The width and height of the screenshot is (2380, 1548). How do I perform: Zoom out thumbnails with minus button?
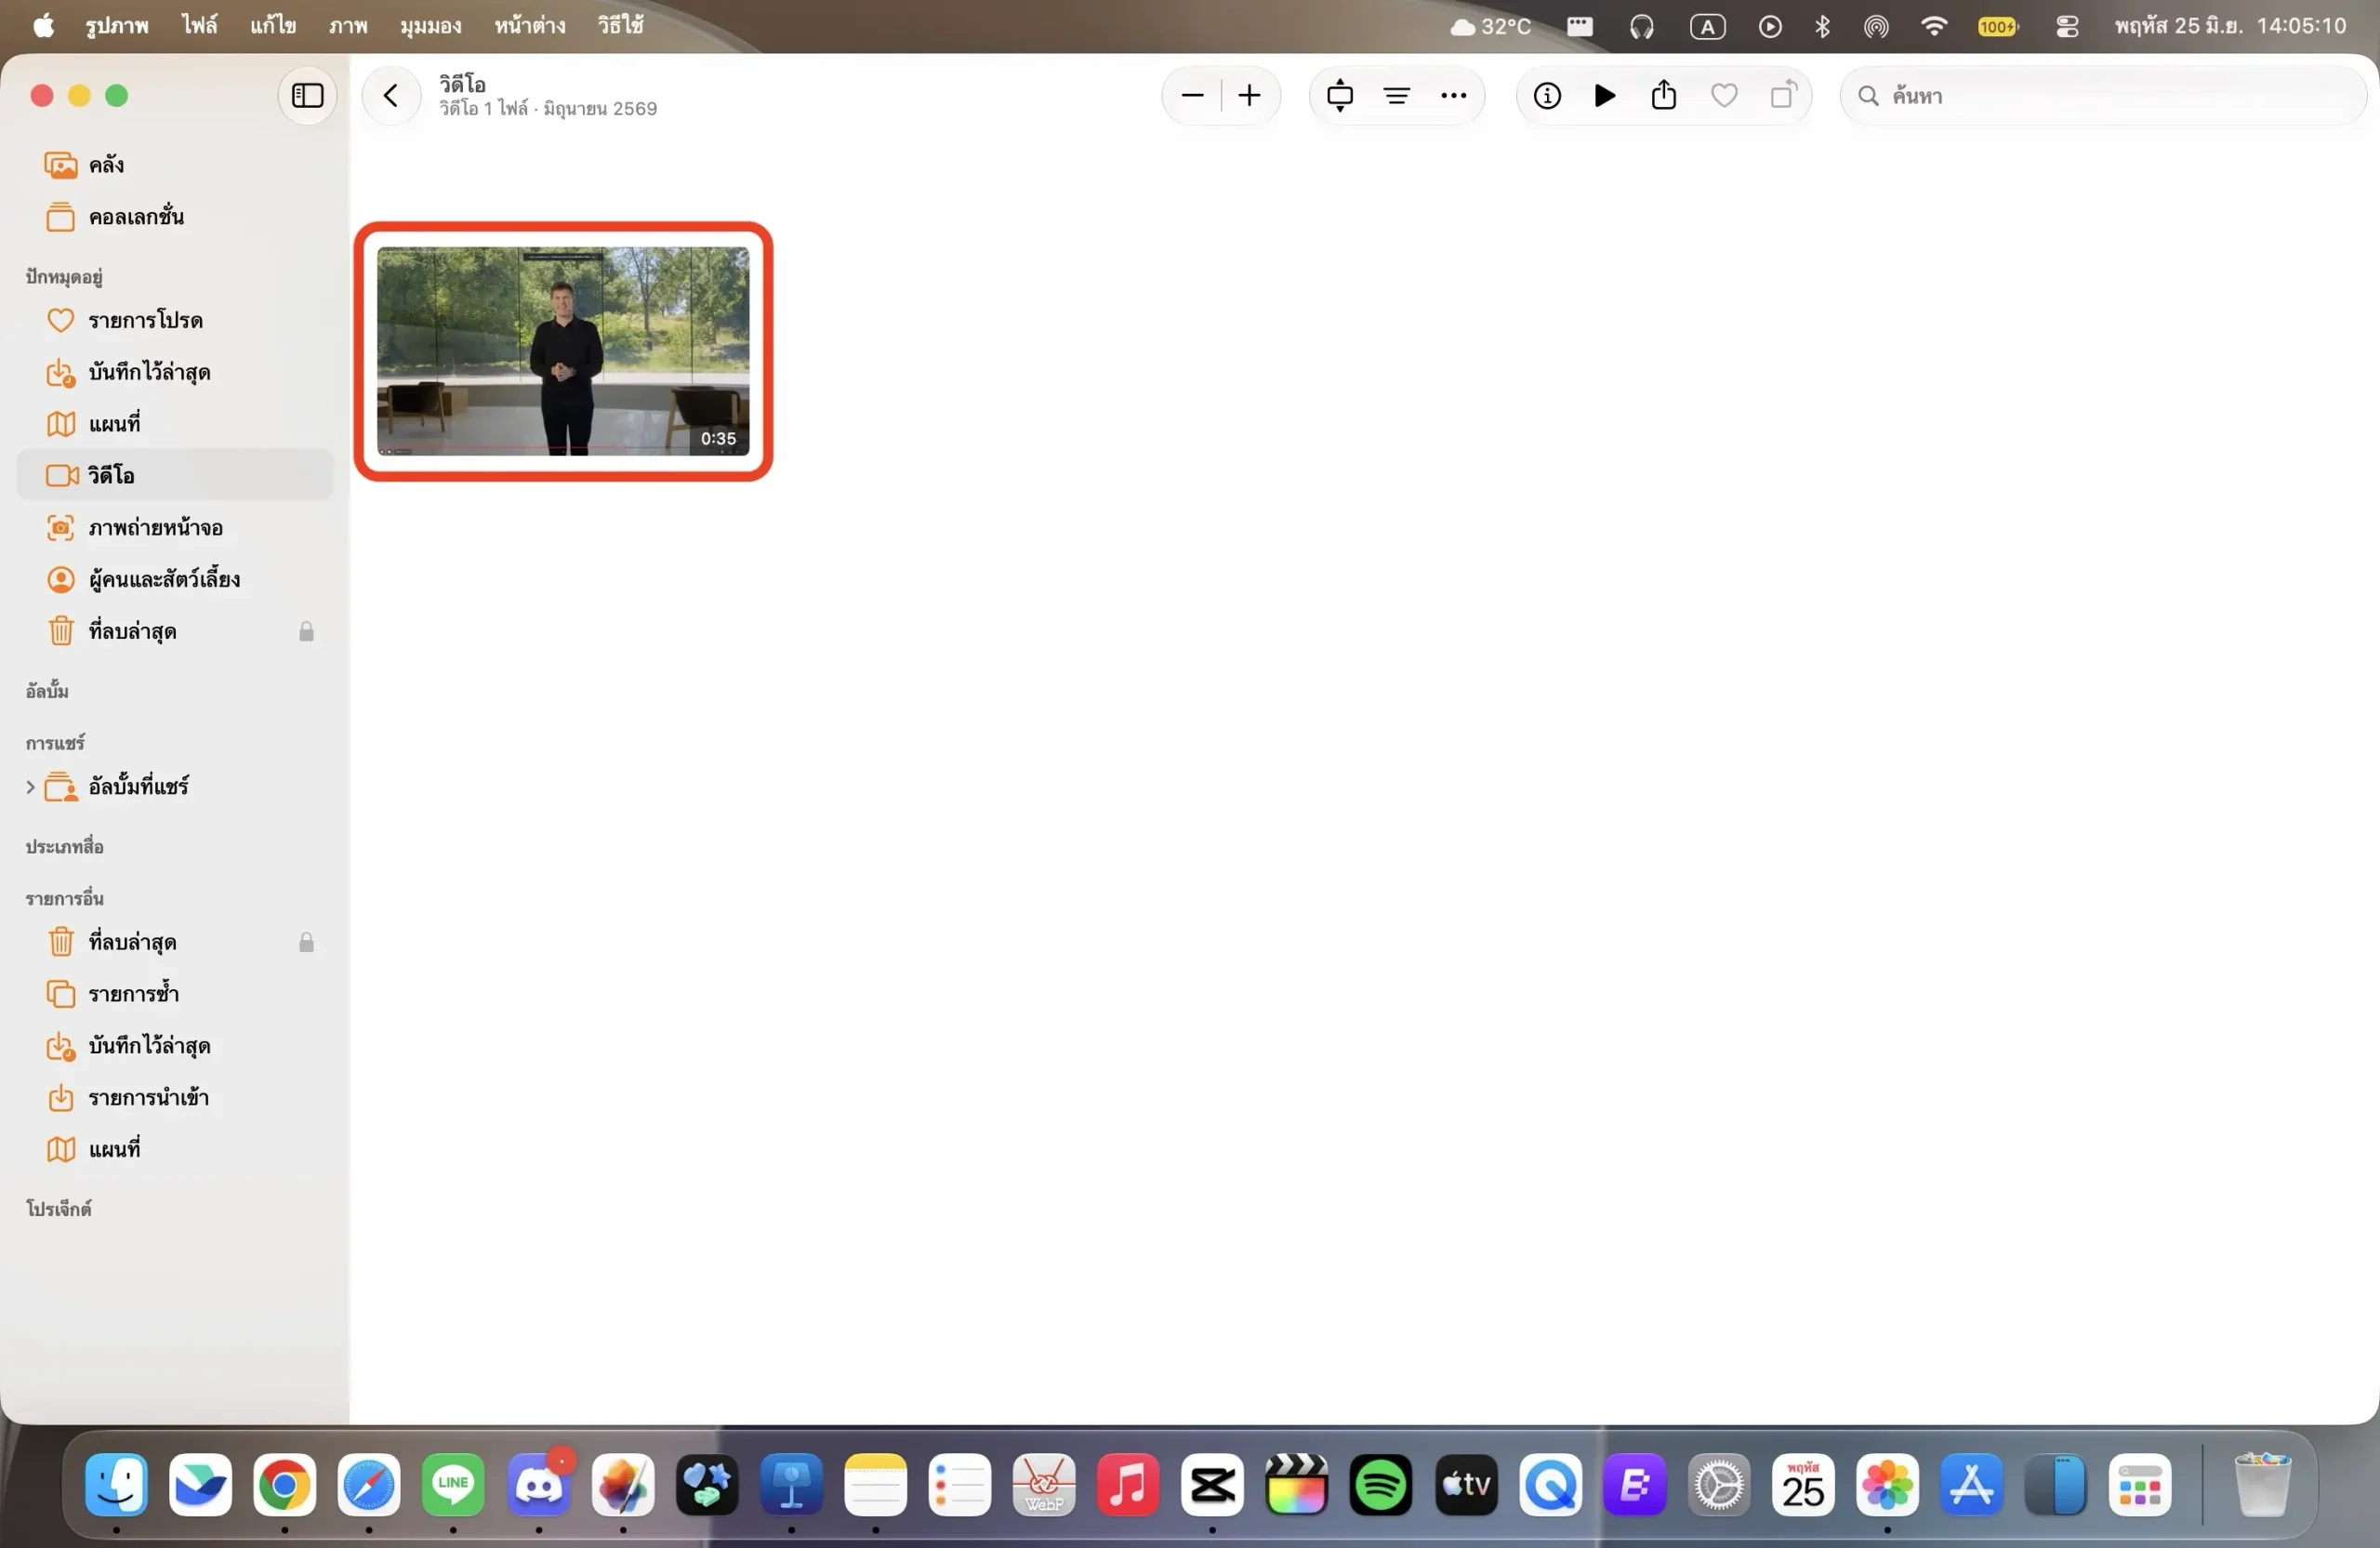point(1192,96)
